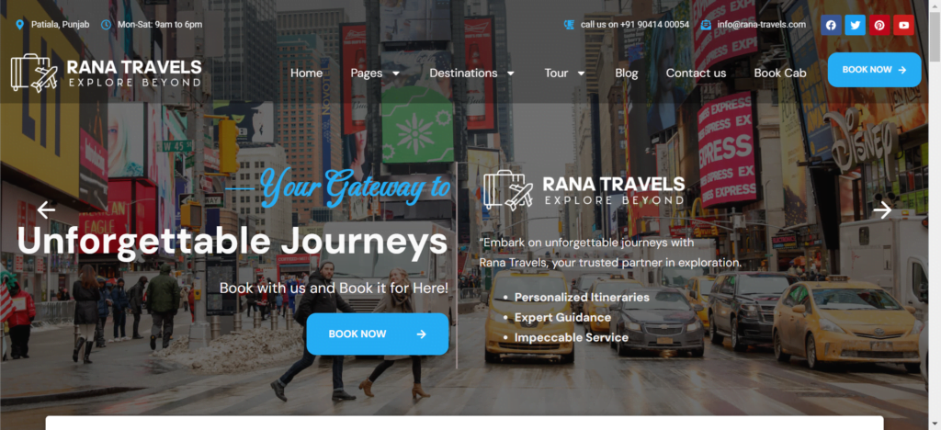Go to the previous slide with the left arrow
The width and height of the screenshot is (941, 430).
(x=46, y=209)
